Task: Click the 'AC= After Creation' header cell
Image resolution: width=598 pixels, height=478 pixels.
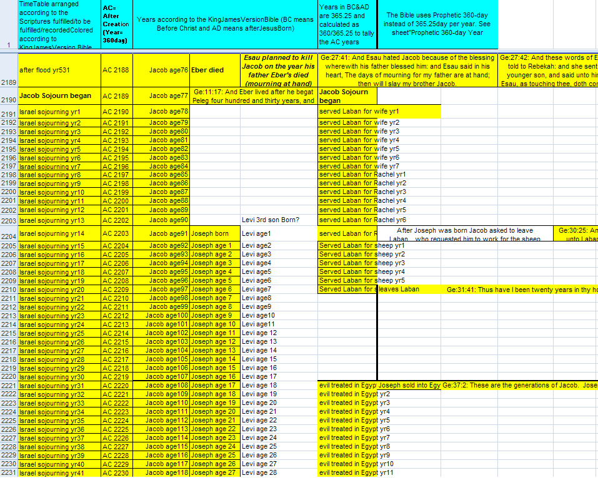Action: coord(117,24)
